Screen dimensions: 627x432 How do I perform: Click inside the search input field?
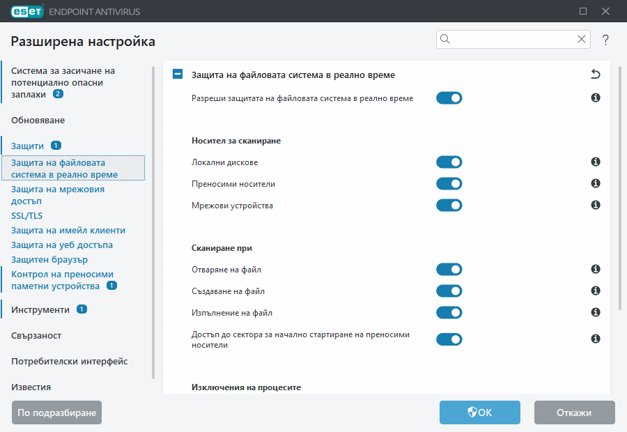(x=512, y=39)
